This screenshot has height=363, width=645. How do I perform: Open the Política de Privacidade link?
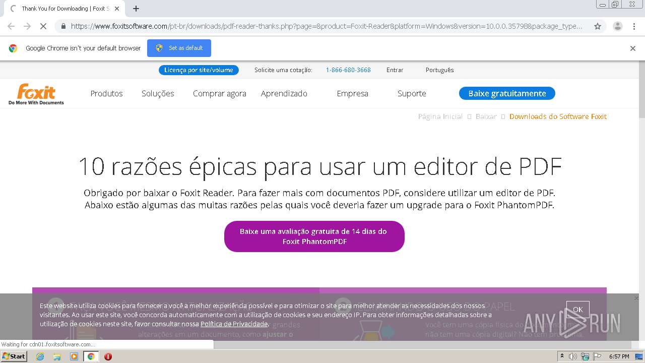[x=234, y=324]
